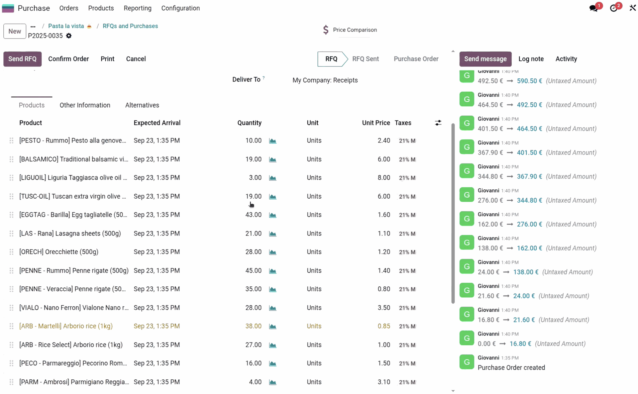Click the Purchase app logo in the top bar

8,8
